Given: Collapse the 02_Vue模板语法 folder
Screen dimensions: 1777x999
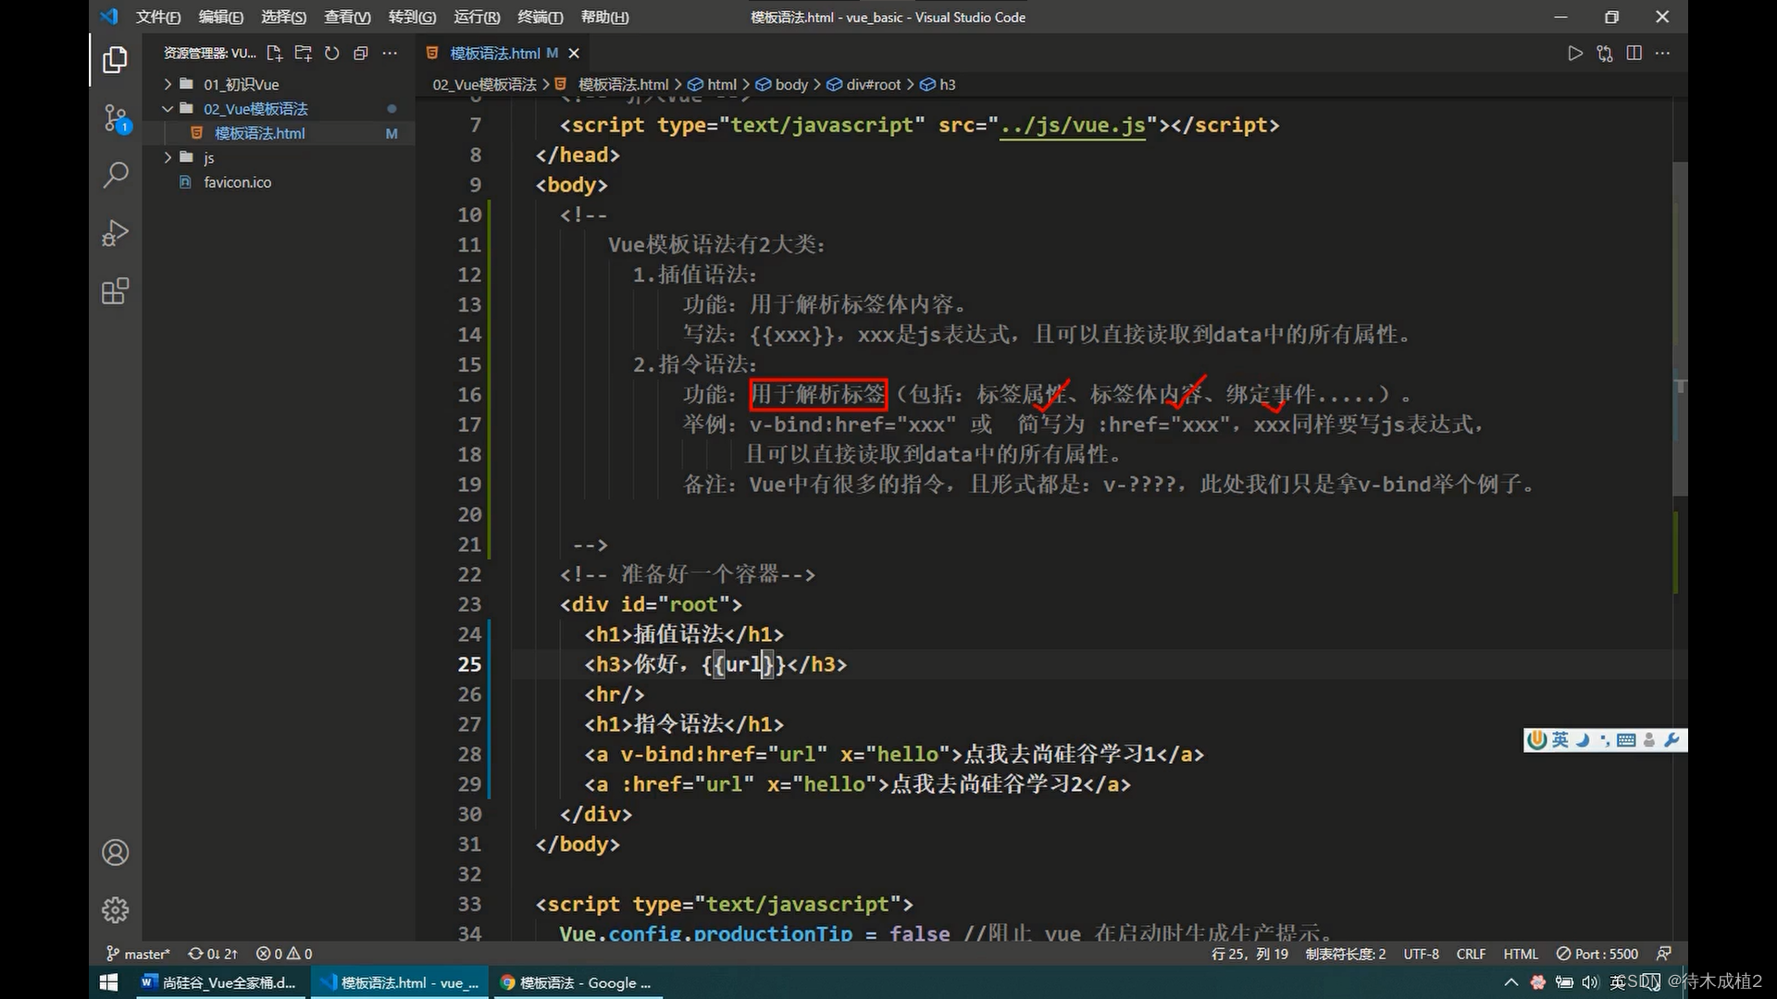Looking at the screenshot, I should click(x=278, y=108).
